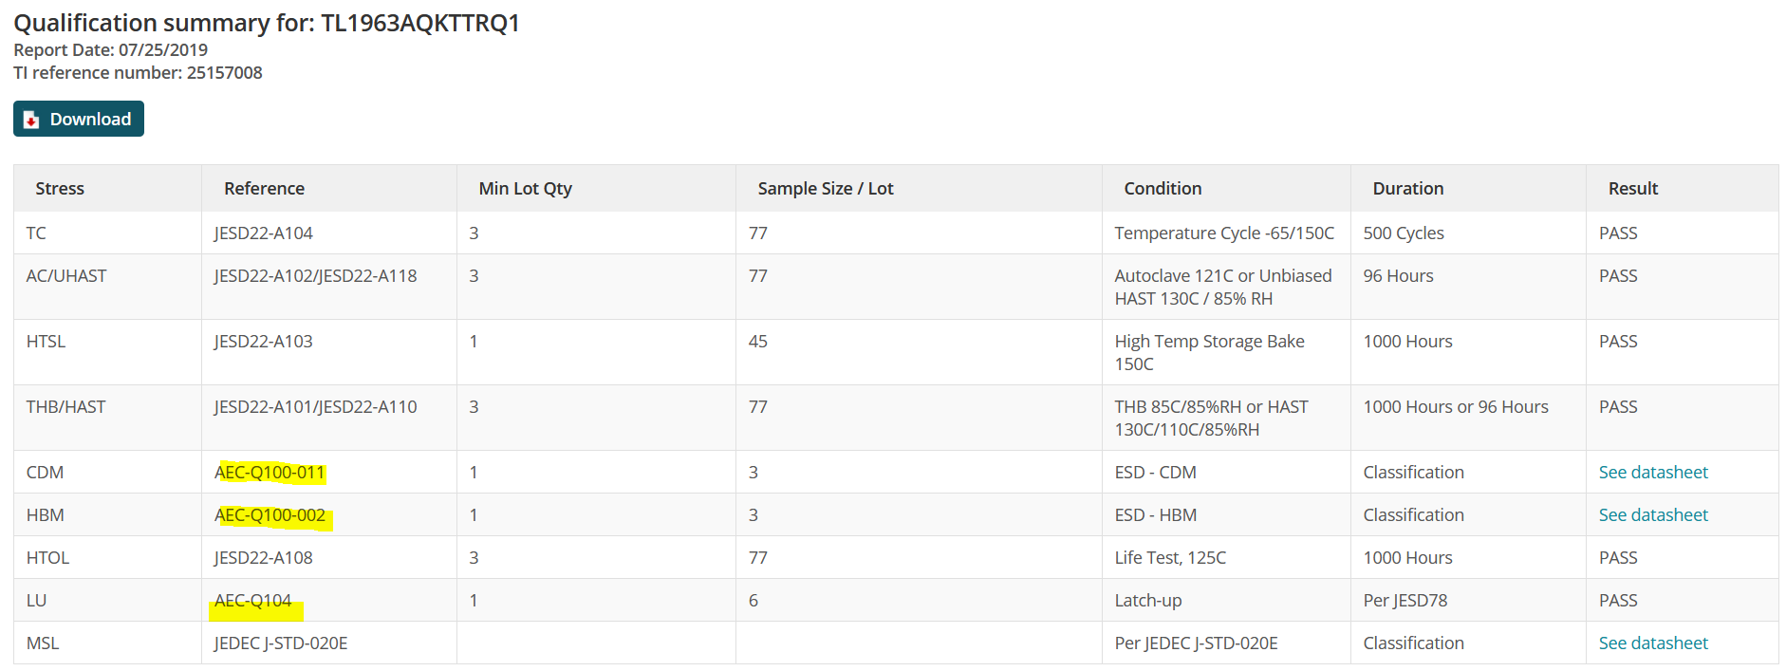
Task: Select highlighted AEC-Q104 reference
Action: coord(252,601)
